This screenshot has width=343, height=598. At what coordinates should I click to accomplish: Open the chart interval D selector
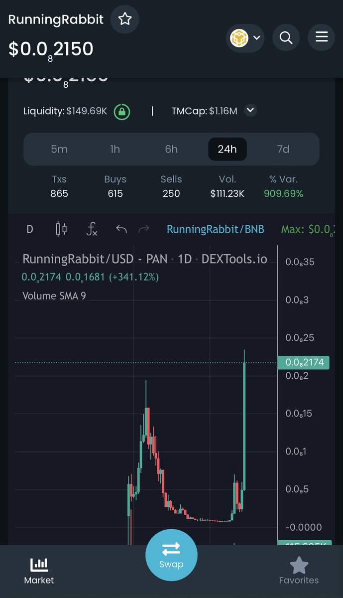click(x=30, y=229)
